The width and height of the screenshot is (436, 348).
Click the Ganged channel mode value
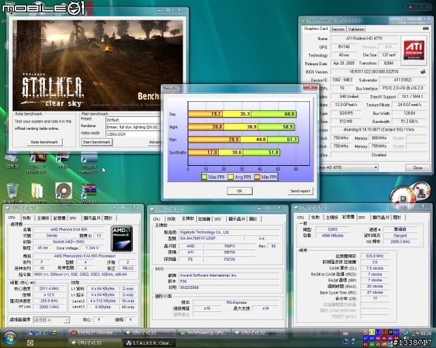(x=400, y=236)
